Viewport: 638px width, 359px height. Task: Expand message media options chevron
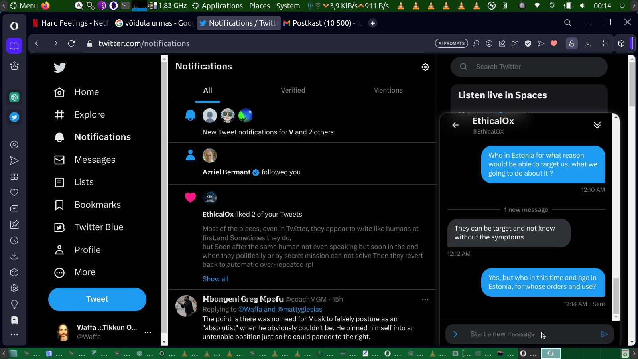point(455,334)
